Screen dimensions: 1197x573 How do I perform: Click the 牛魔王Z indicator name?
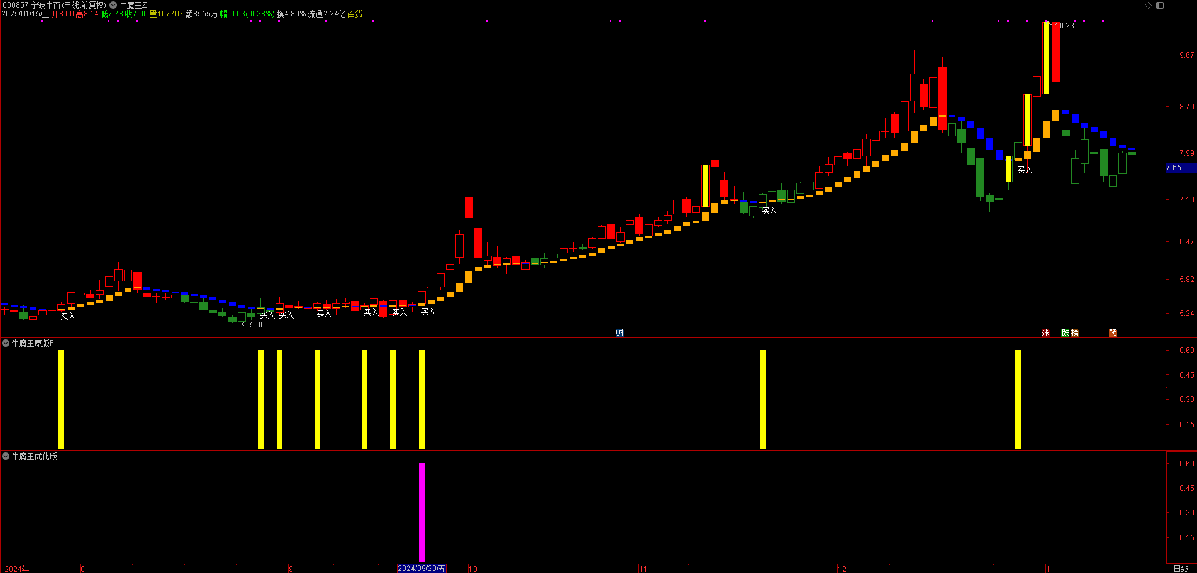(133, 5)
